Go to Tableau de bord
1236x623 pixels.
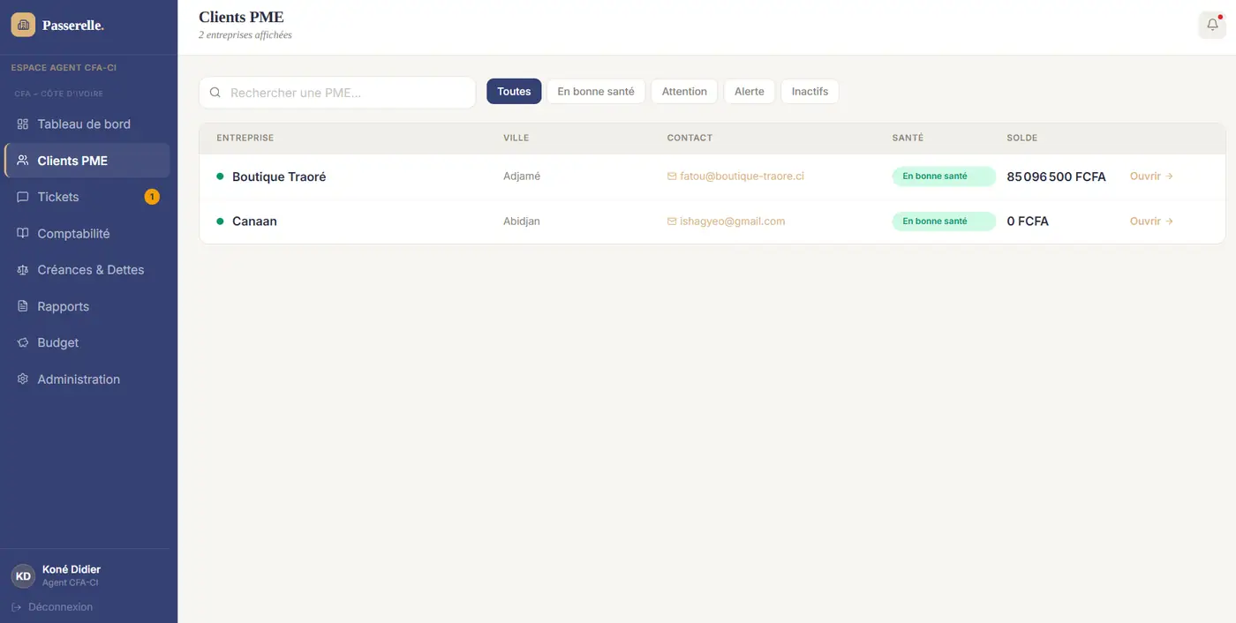87,124
